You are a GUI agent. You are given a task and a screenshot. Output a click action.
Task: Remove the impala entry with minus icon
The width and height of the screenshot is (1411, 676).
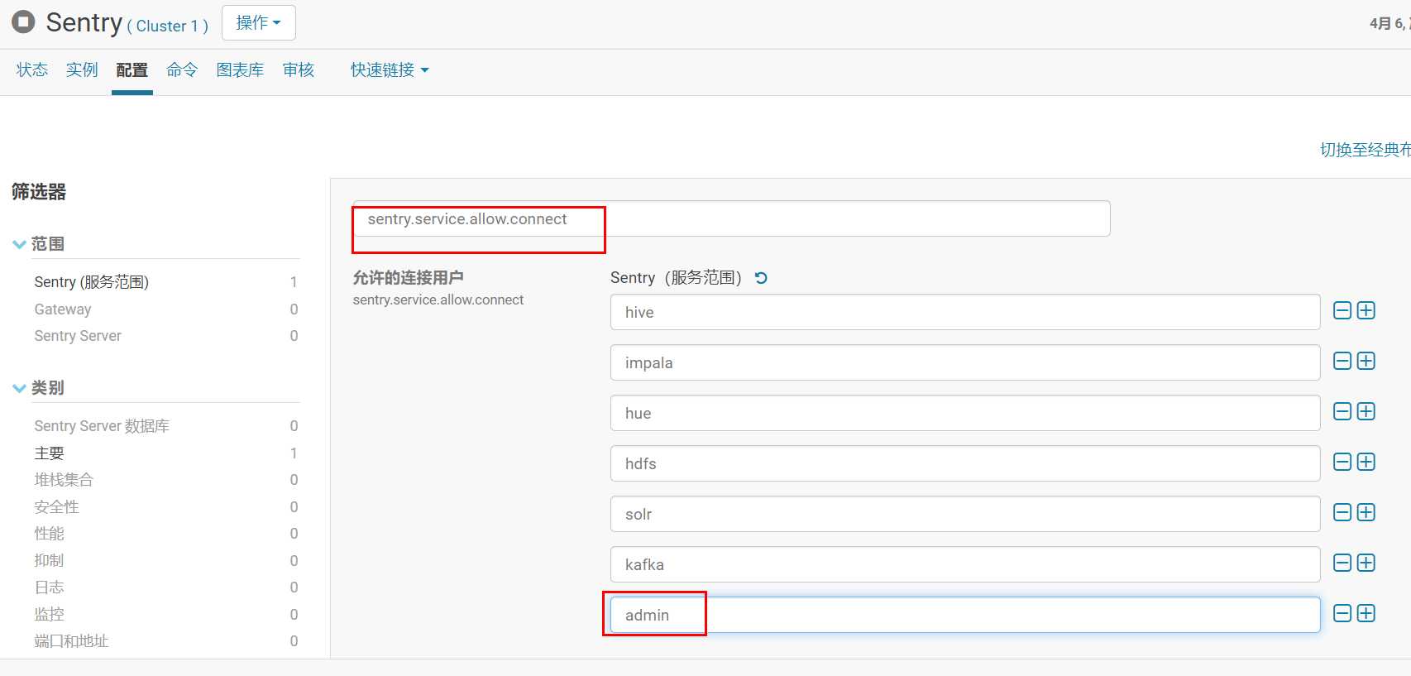(x=1342, y=361)
